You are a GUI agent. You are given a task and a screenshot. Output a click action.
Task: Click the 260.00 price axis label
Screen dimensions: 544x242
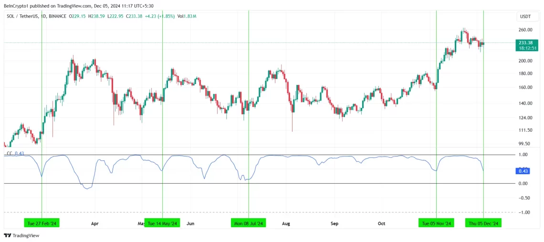(525, 30)
